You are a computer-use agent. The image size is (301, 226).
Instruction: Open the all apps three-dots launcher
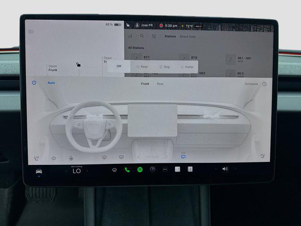[165, 169]
